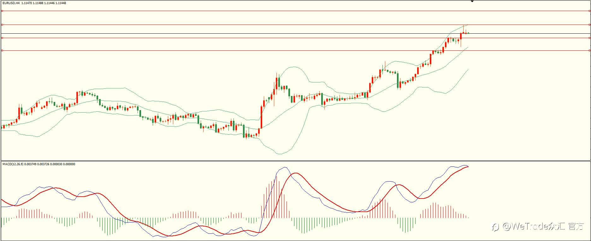Select the second red horizontal line from top
Screen dimensions: 591x241
[295, 25]
